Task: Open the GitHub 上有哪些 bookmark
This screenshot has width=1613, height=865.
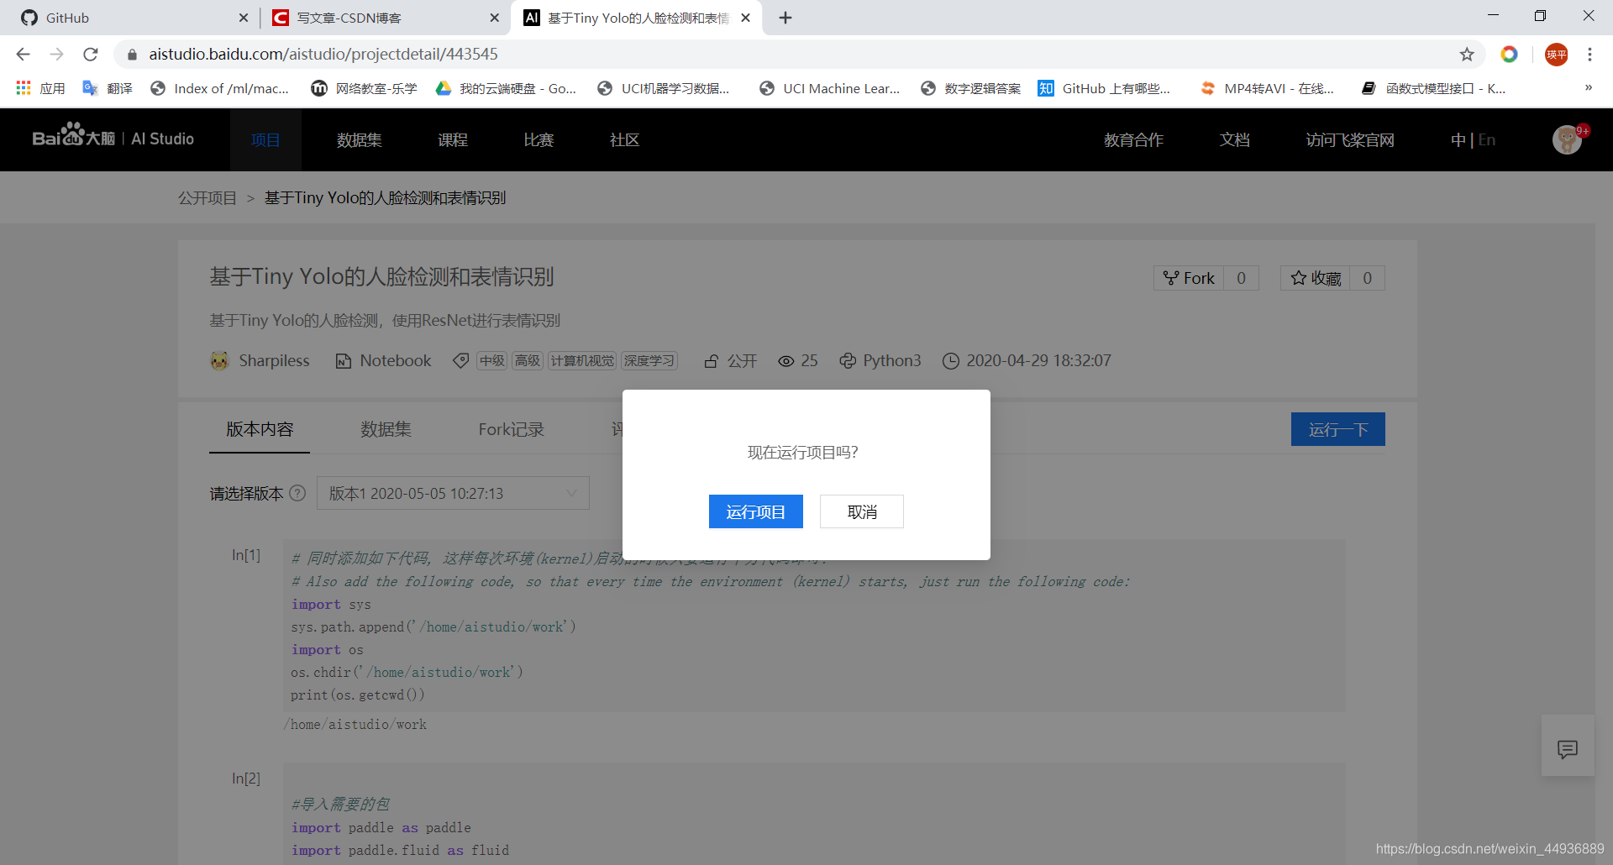Action: coord(1104,88)
